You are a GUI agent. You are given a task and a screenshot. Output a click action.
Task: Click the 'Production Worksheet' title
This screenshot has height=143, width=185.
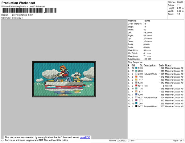[18, 3]
